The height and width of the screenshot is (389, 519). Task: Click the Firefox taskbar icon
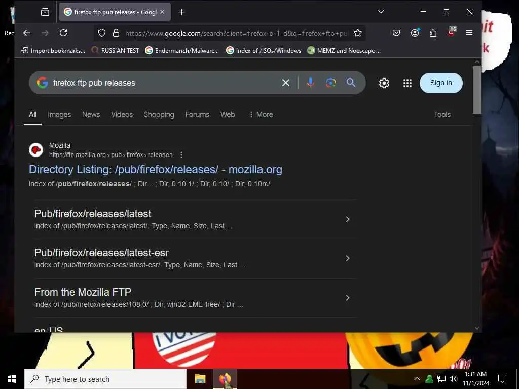pos(225,379)
